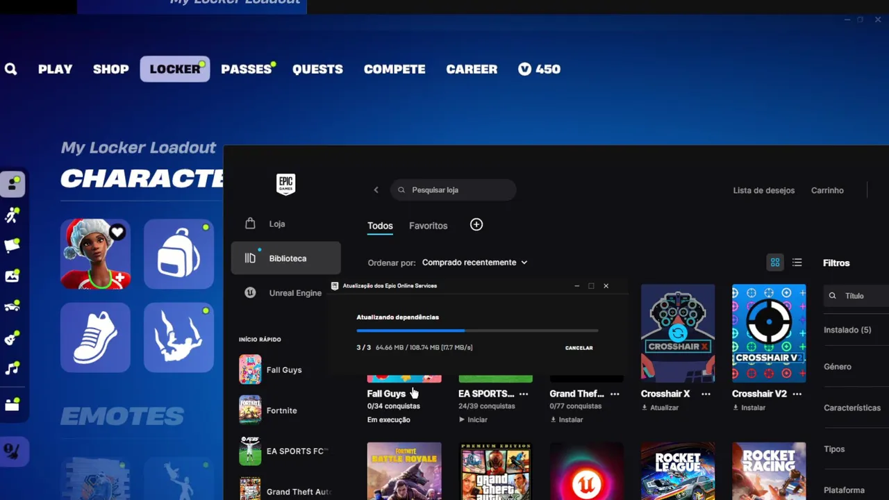Launch Grand Theft Auto from Início Rápido
Image resolution: width=889 pixels, height=500 pixels.
[x=285, y=489]
